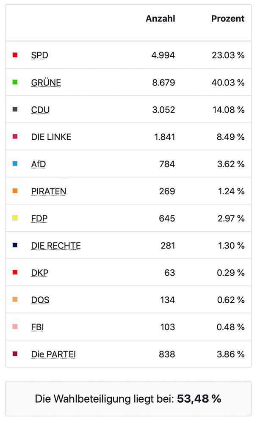Image resolution: width=260 pixels, height=423 pixels.
Task: Click the pink FBI color square
Action: click(x=15, y=326)
